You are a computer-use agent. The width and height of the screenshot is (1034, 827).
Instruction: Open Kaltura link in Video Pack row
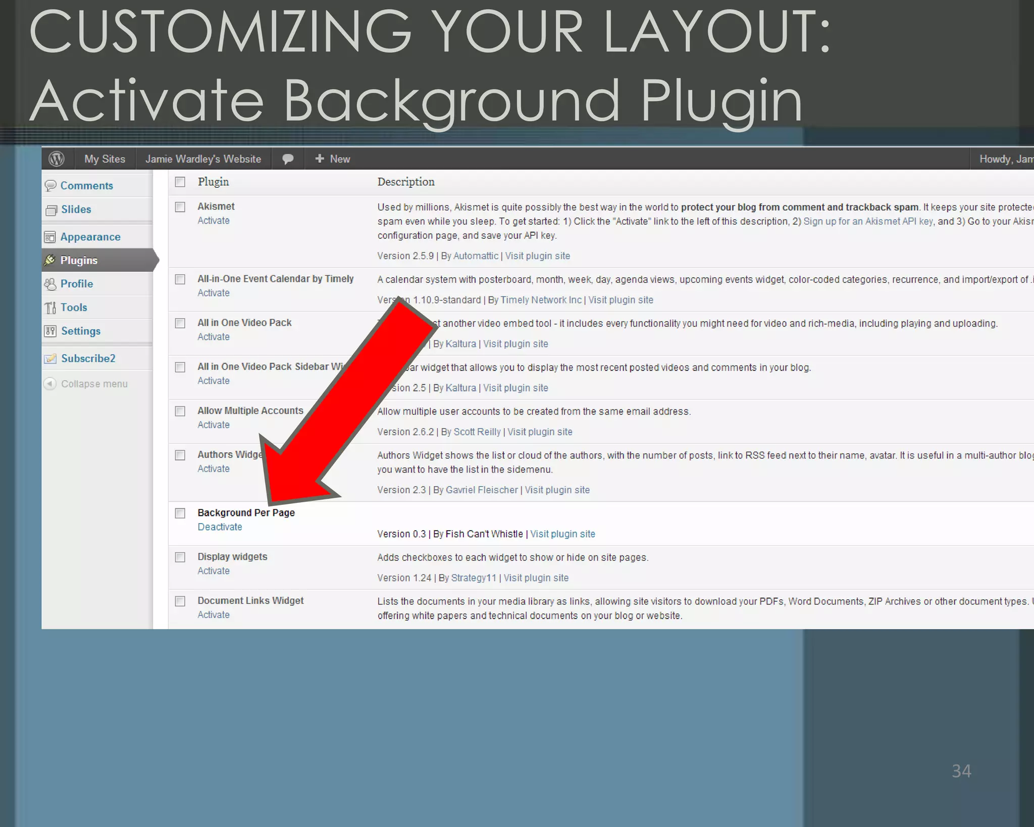point(461,344)
